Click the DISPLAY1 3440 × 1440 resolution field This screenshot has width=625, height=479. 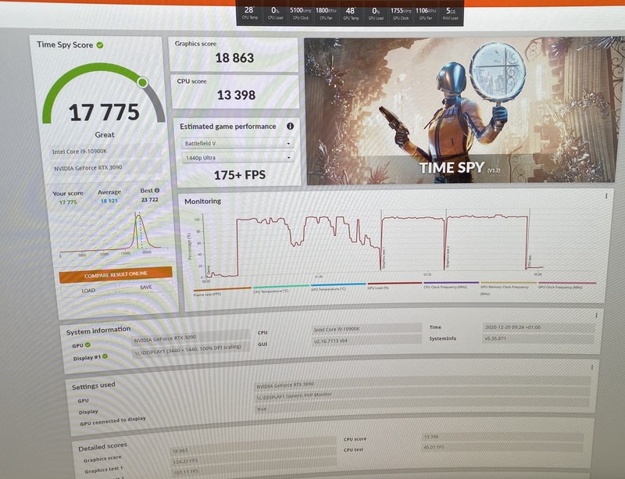(x=191, y=349)
